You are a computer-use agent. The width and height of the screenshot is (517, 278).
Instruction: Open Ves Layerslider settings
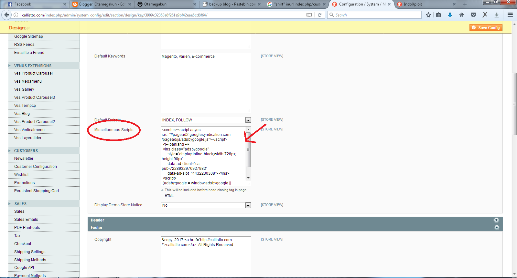28,138
